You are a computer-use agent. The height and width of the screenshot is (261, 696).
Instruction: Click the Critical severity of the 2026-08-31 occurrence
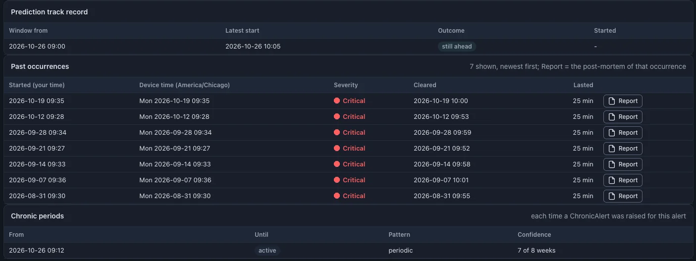click(x=350, y=196)
